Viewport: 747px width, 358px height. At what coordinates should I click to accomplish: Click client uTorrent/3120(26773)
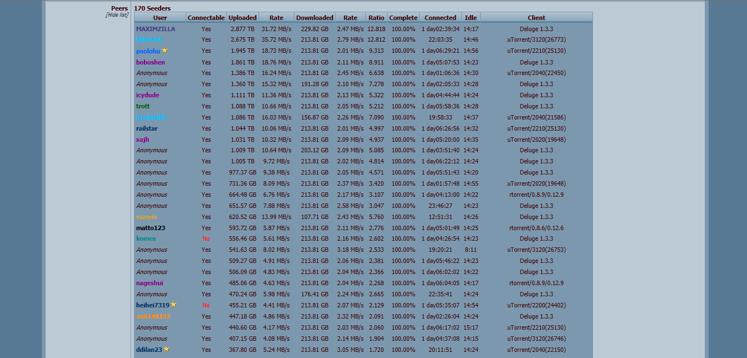(536, 40)
